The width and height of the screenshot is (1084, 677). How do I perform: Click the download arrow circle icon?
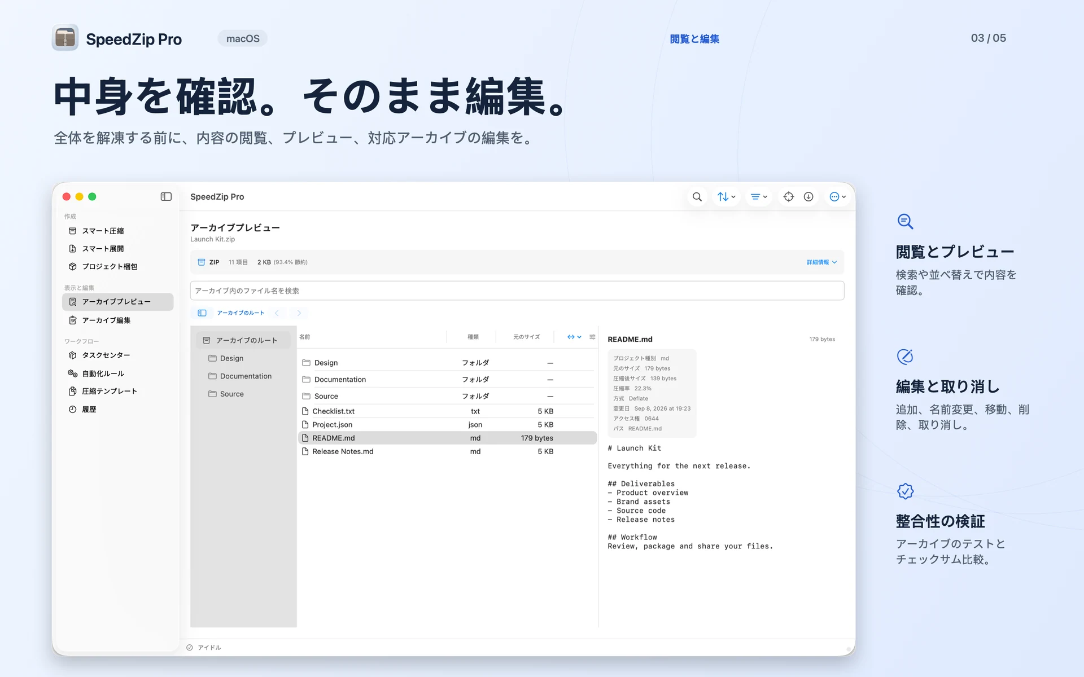[808, 197]
